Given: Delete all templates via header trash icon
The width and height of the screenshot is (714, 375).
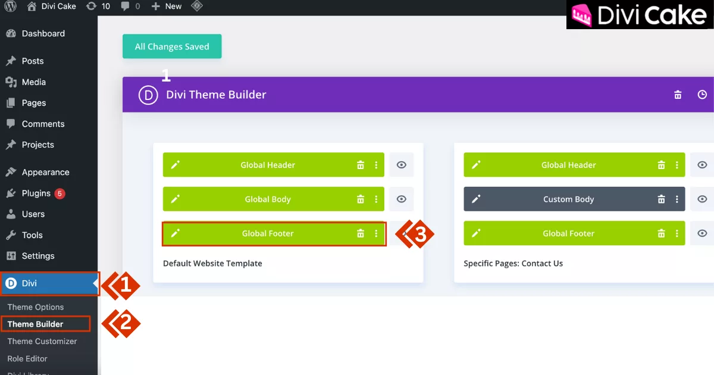Looking at the screenshot, I should [x=678, y=95].
